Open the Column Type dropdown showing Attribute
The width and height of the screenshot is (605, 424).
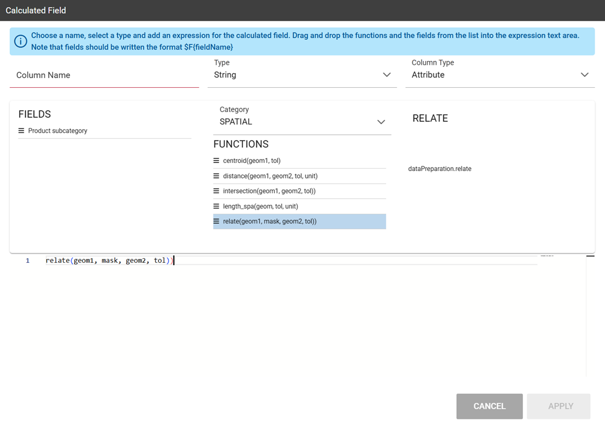click(x=500, y=75)
